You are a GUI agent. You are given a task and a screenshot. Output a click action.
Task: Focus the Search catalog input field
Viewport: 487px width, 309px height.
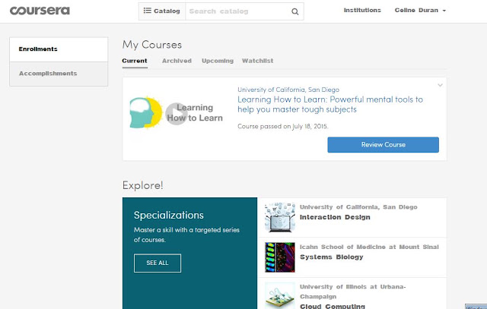pos(238,11)
